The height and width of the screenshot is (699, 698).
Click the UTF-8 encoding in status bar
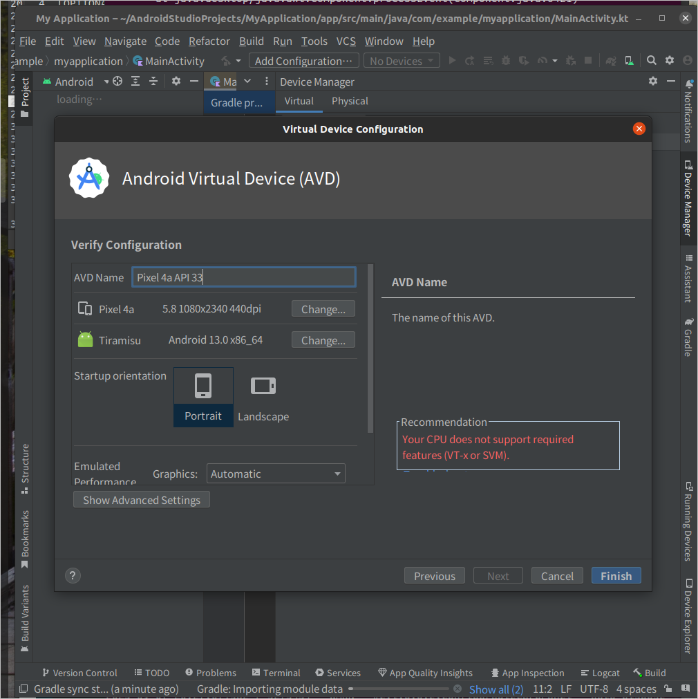[594, 689]
